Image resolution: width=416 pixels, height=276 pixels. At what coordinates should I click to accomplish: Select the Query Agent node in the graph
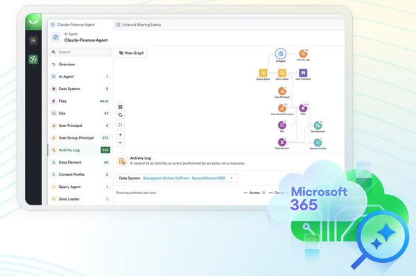coord(263,73)
